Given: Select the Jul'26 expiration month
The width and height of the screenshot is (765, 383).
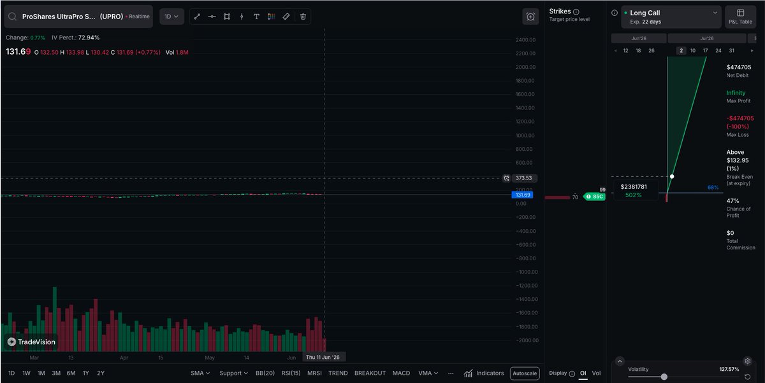Looking at the screenshot, I should [707, 38].
